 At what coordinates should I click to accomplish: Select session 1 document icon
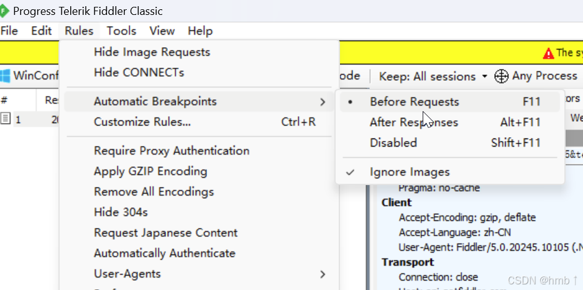5,119
